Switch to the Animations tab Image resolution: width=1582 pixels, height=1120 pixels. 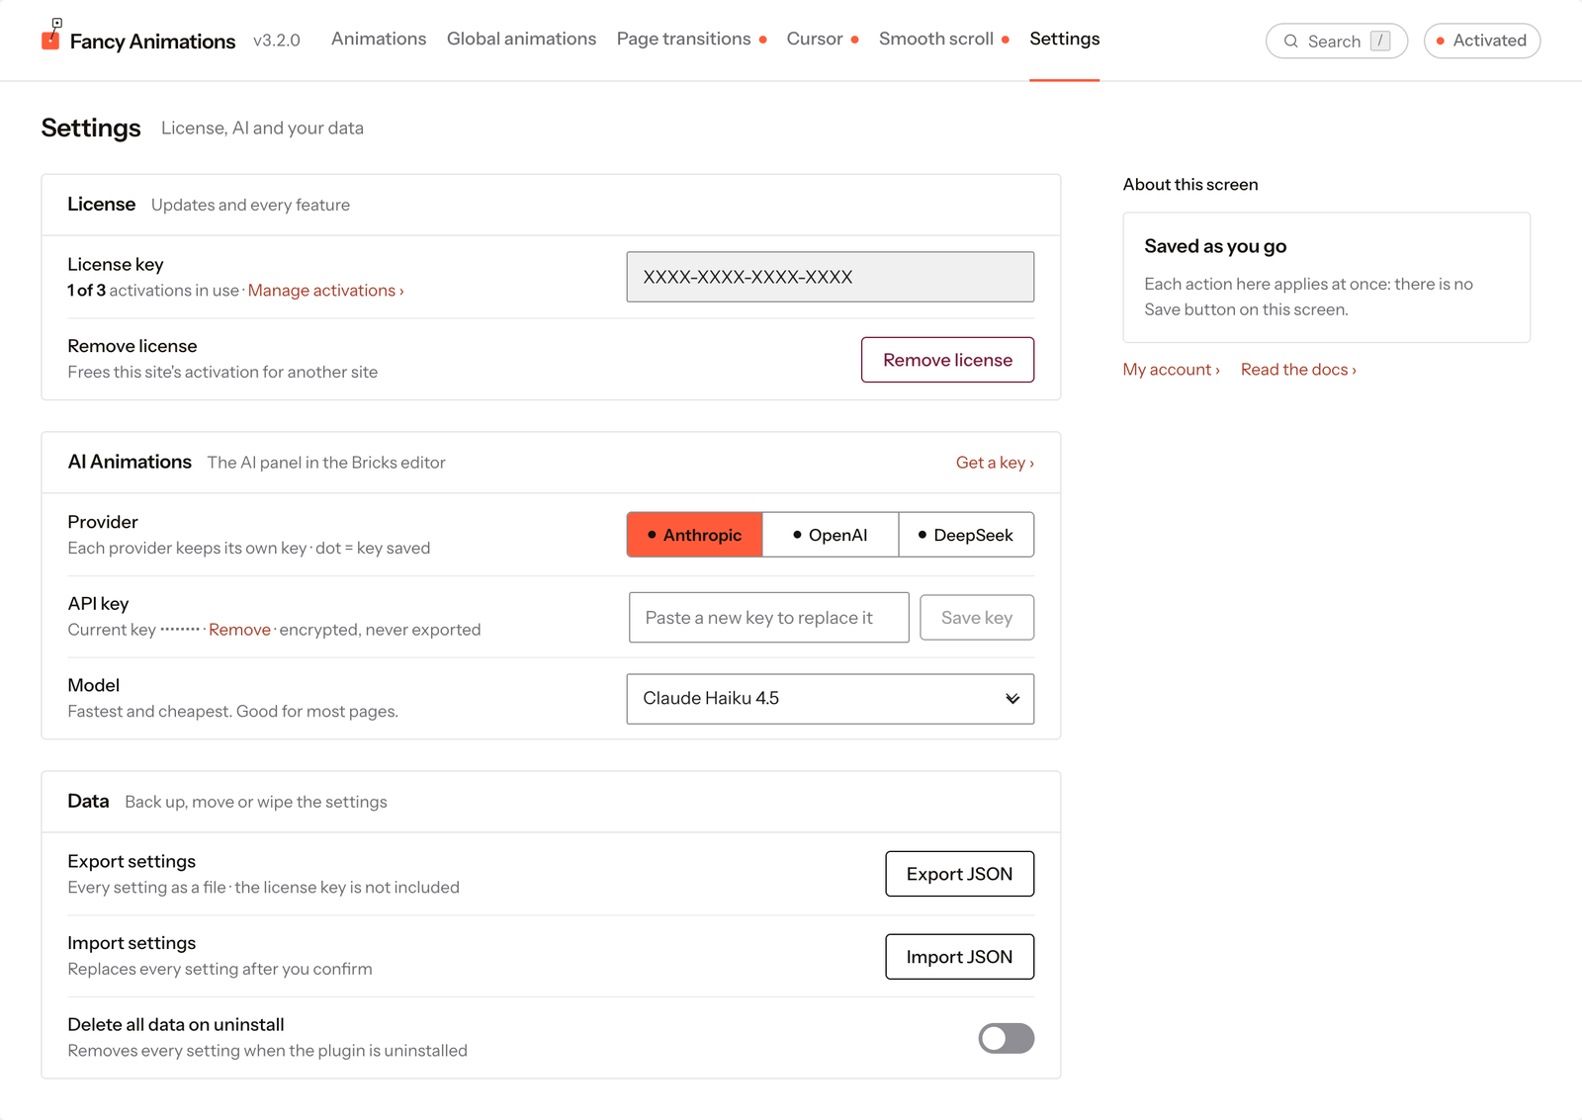pyautogui.click(x=379, y=39)
